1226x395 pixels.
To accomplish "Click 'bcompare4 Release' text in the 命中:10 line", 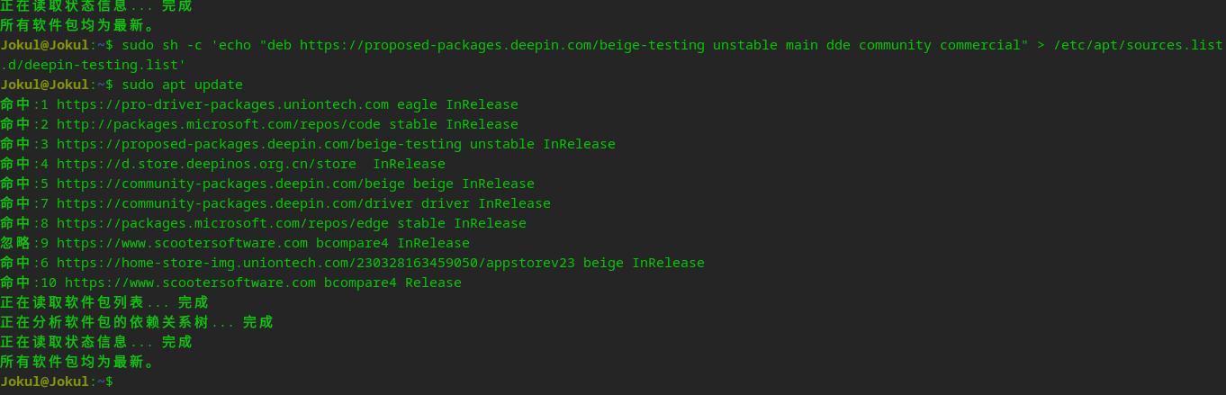I will (392, 283).
